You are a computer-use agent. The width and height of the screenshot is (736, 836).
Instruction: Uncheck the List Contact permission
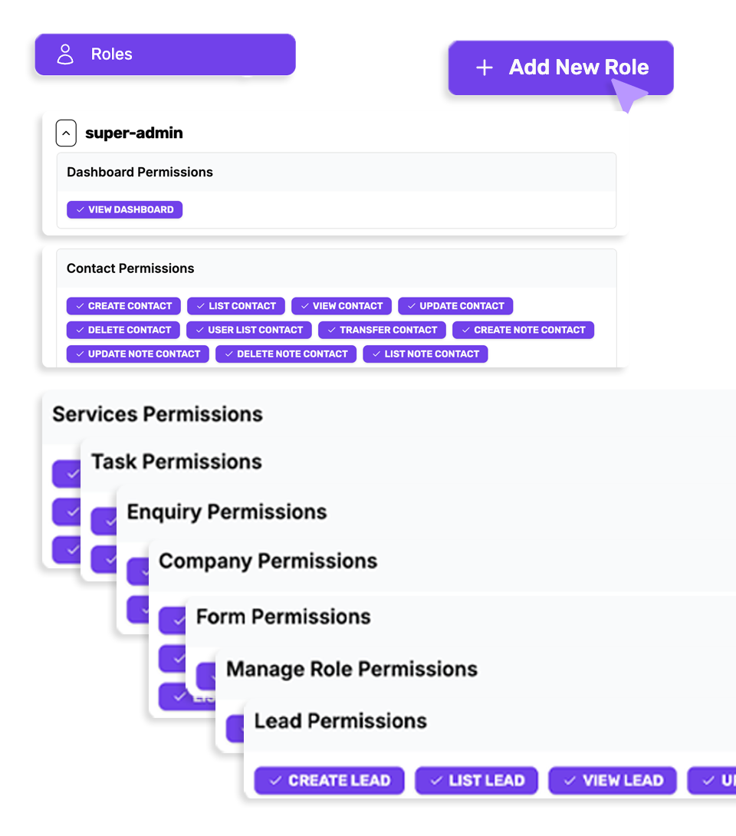[235, 306]
